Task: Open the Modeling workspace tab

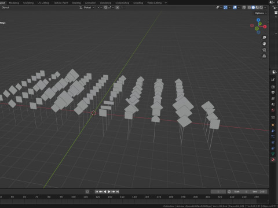Action: tap(14, 3)
